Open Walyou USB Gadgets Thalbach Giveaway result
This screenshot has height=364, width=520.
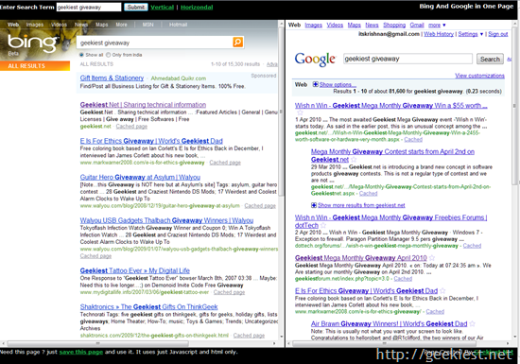(166, 220)
